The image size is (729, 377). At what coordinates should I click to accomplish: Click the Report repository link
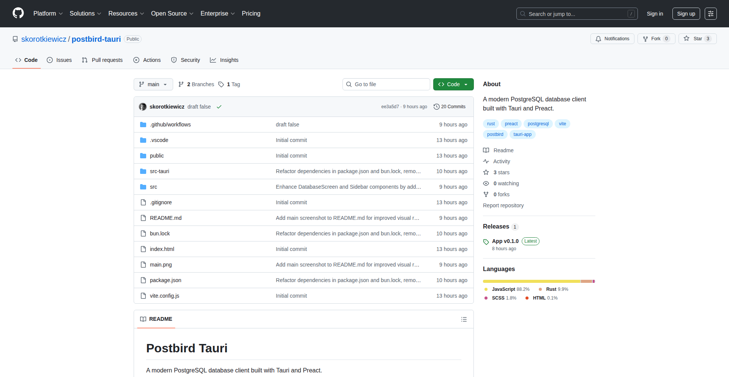tap(503, 205)
